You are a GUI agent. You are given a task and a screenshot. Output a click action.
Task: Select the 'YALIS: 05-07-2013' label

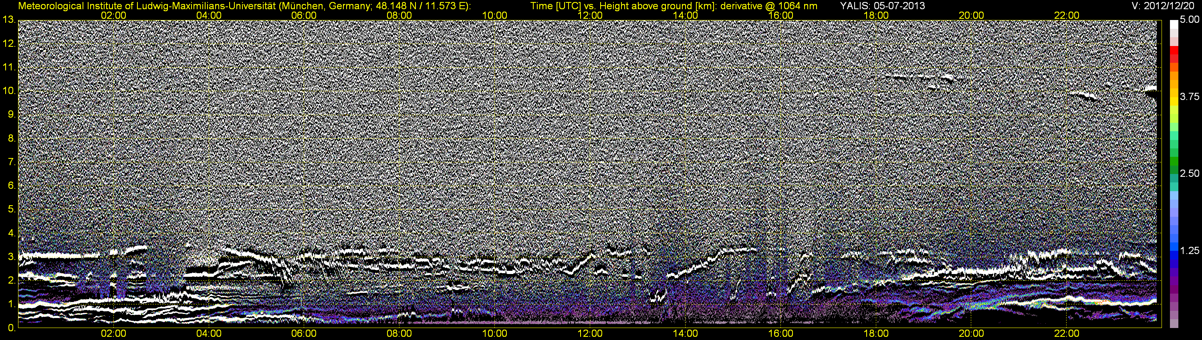click(882, 6)
